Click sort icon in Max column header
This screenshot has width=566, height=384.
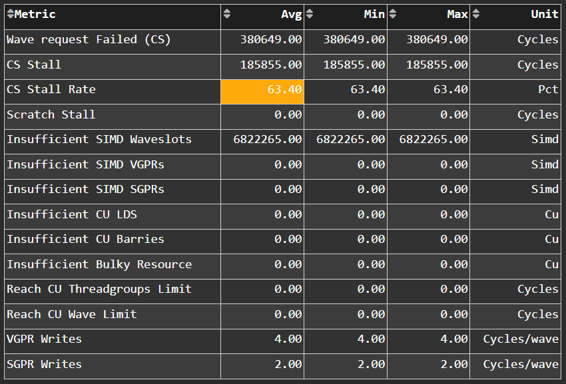(x=393, y=15)
